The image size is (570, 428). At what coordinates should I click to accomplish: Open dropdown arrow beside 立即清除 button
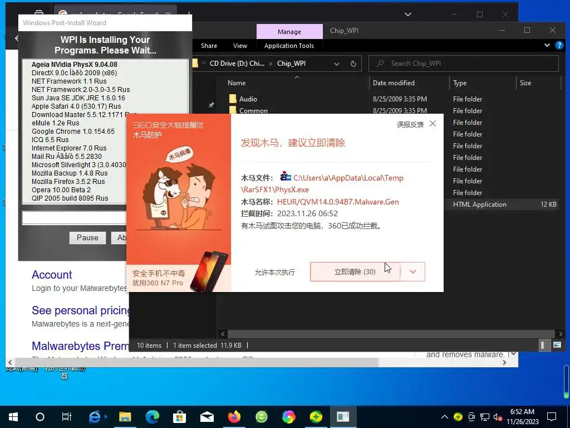(412, 271)
